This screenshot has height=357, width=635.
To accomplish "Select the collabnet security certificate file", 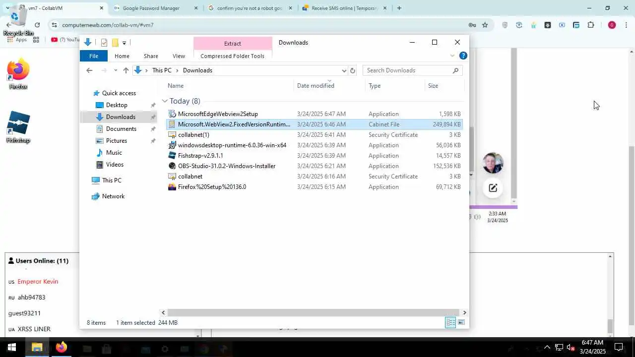I will tap(315, 177).
